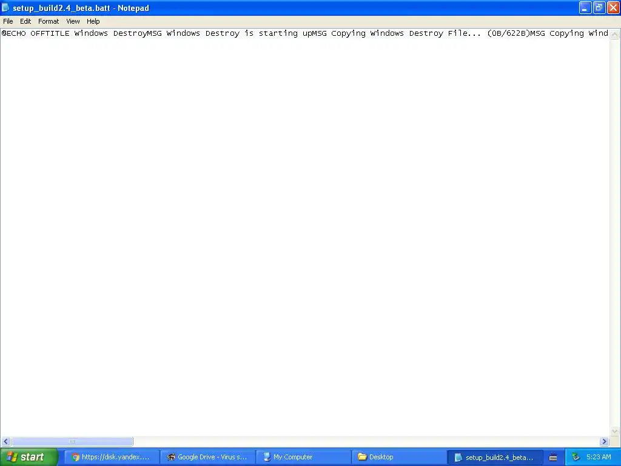Click the My Computer taskbar icon
The image size is (621, 466).
click(x=267, y=457)
